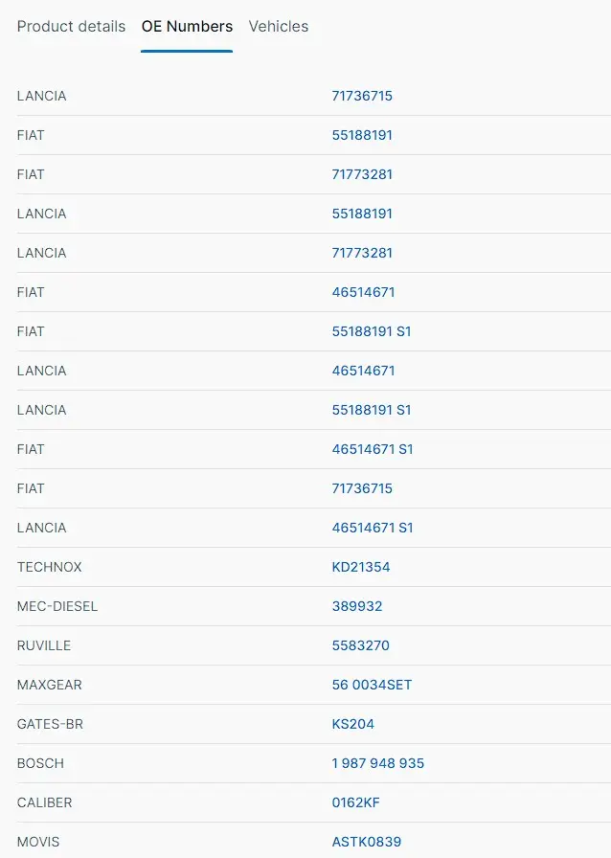Viewport: 611px width, 858px height.
Task: Open FIAT number 71736715 link
Action: point(362,488)
